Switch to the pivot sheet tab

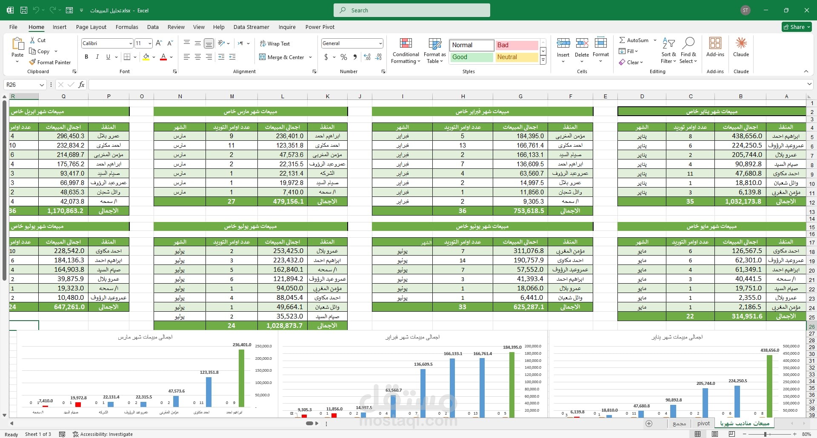tap(703, 423)
